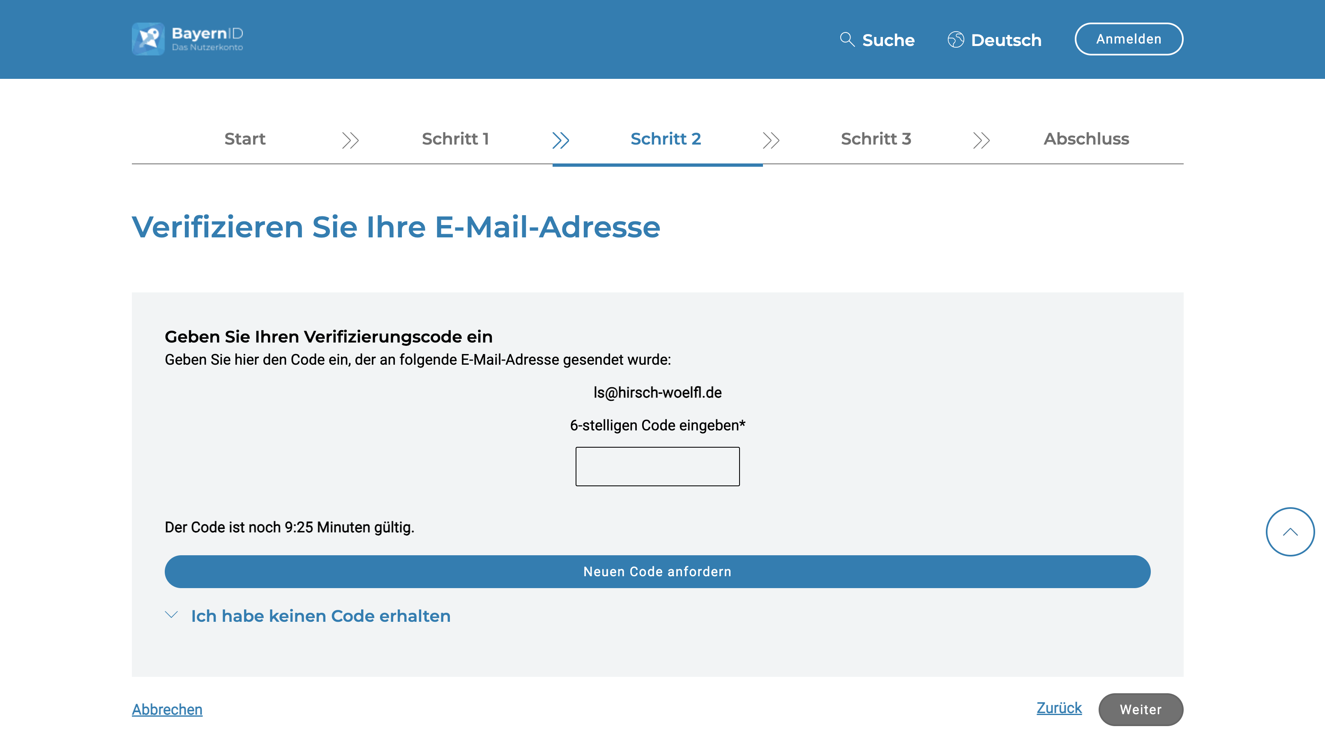This screenshot has width=1325, height=745.
Task: Click the Anmelden button
Action: pyautogui.click(x=1129, y=39)
